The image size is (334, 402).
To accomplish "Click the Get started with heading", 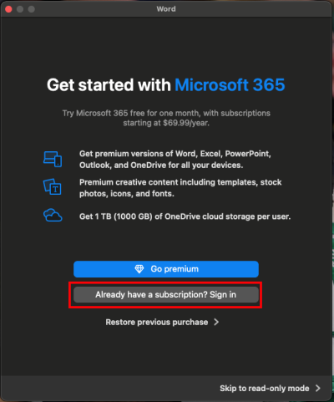I will click(109, 85).
